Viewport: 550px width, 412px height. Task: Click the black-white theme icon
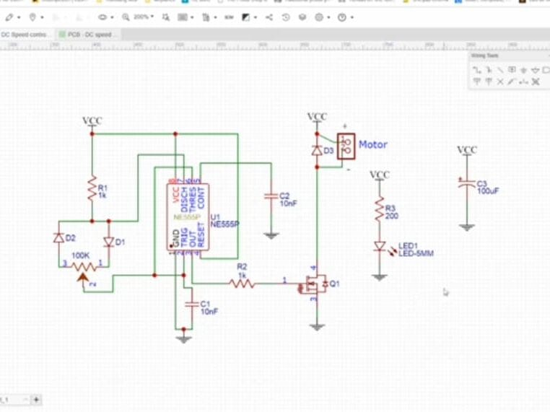[246, 17]
